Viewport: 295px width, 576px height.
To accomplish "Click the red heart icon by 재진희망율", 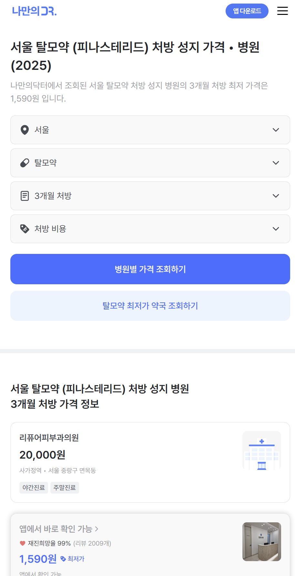I will click(x=23, y=543).
